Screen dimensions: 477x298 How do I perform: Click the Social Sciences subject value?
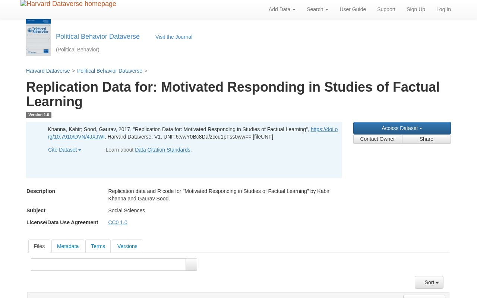[127, 210]
